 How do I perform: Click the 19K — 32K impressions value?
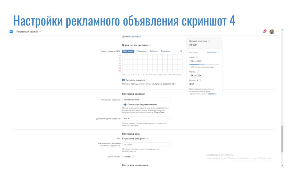(195, 76)
